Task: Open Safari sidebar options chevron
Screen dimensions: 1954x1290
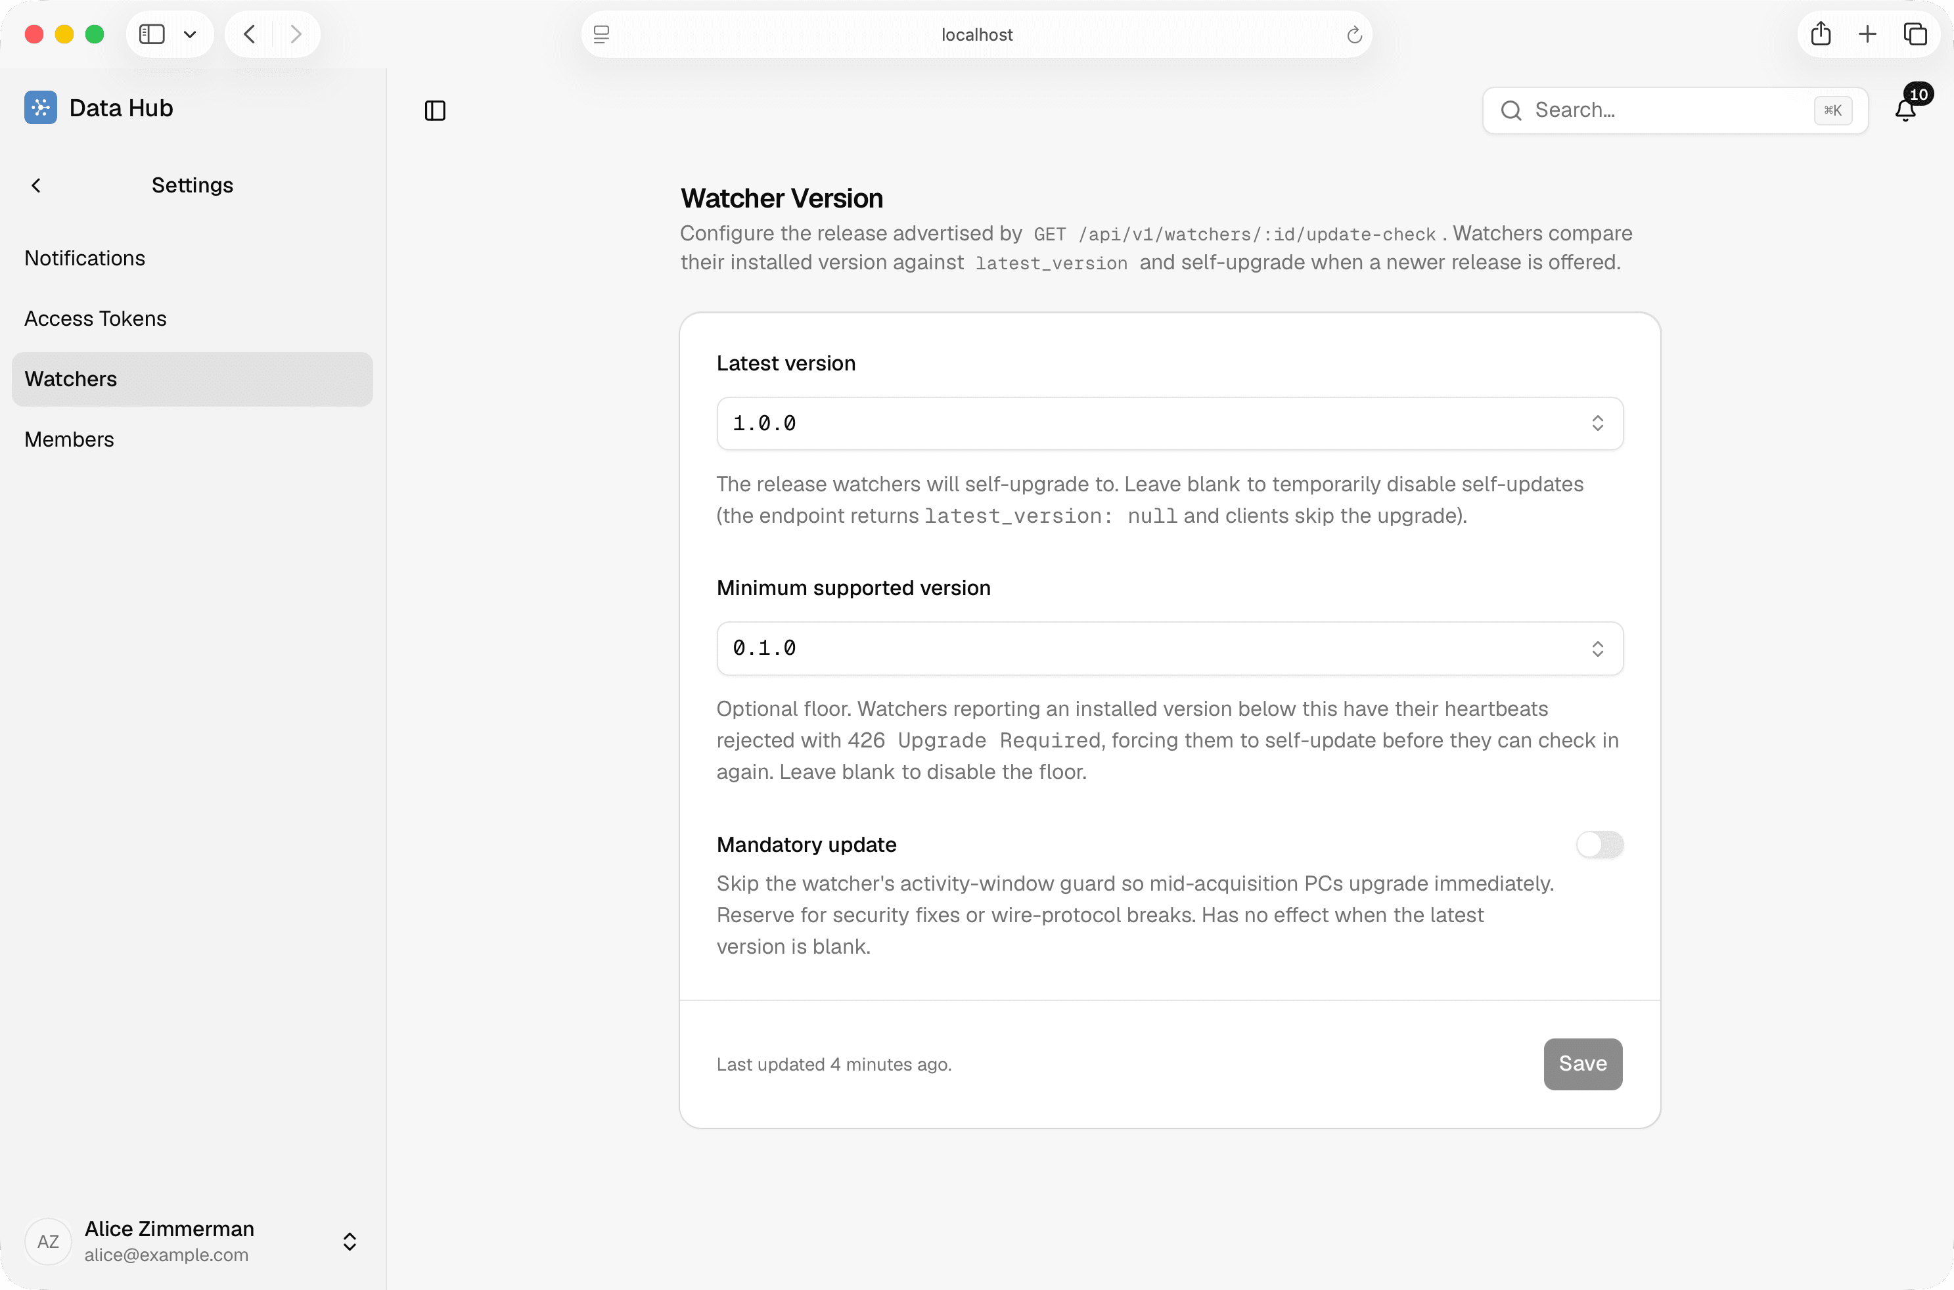Action: tap(190, 35)
